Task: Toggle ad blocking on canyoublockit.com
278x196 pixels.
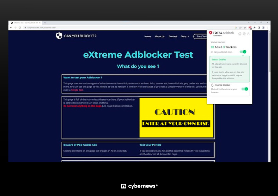Action: [x=243, y=52]
